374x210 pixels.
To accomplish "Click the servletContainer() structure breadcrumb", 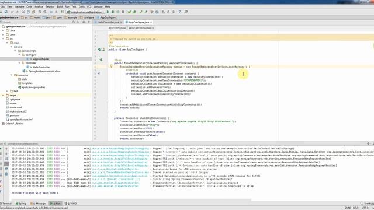I will click(141, 28).
